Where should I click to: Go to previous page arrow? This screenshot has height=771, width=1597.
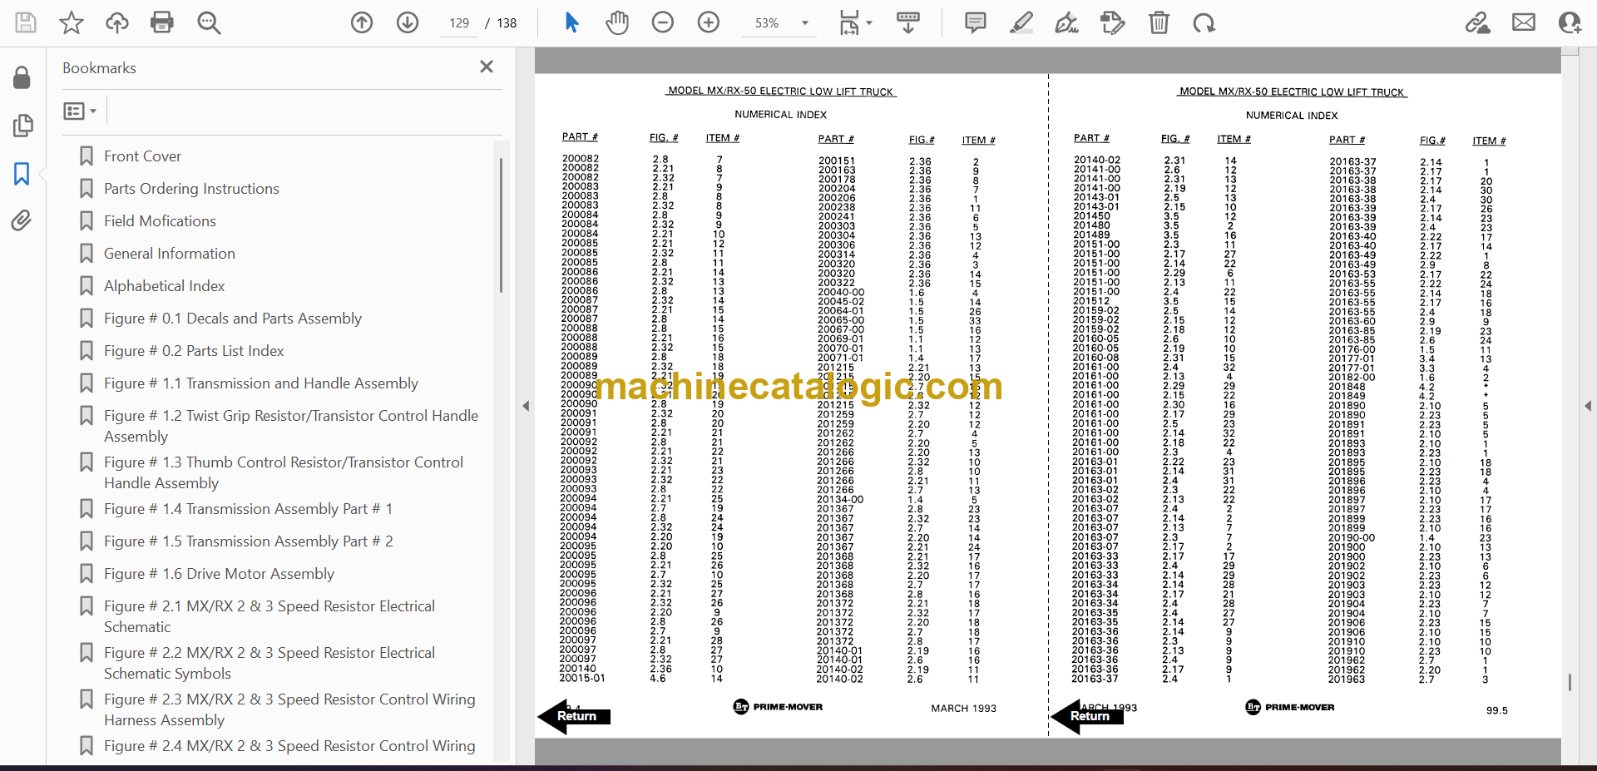click(x=362, y=22)
